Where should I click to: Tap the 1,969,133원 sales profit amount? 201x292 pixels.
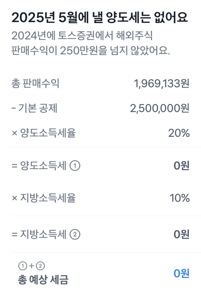(x=162, y=84)
